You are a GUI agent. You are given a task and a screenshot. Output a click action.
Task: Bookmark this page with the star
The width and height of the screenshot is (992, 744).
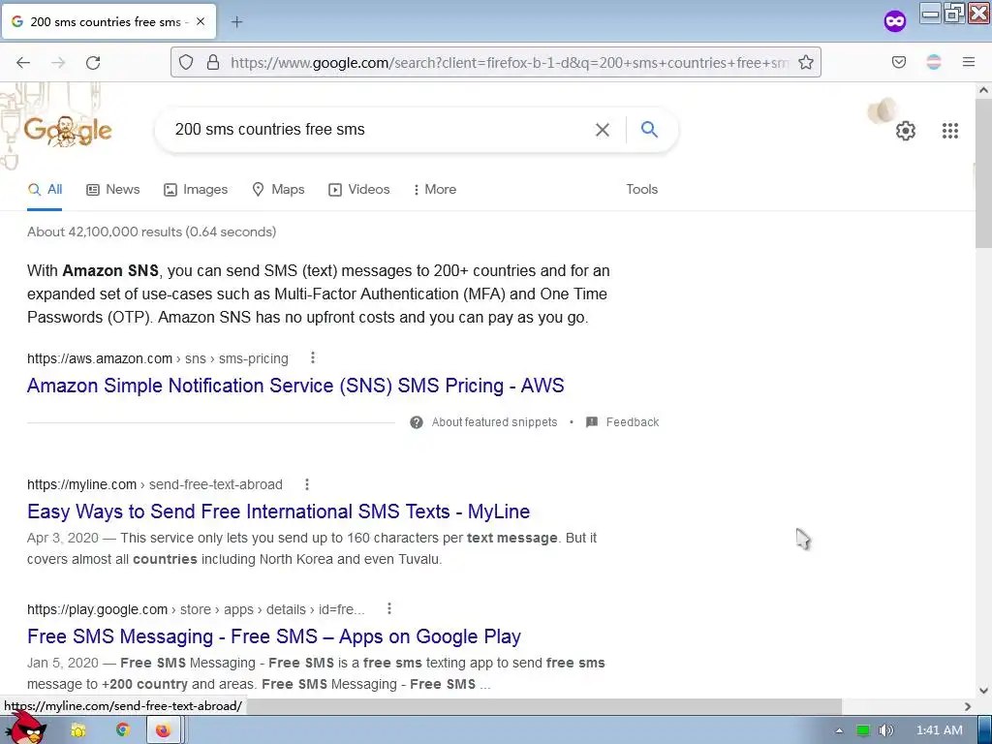(x=805, y=62)
